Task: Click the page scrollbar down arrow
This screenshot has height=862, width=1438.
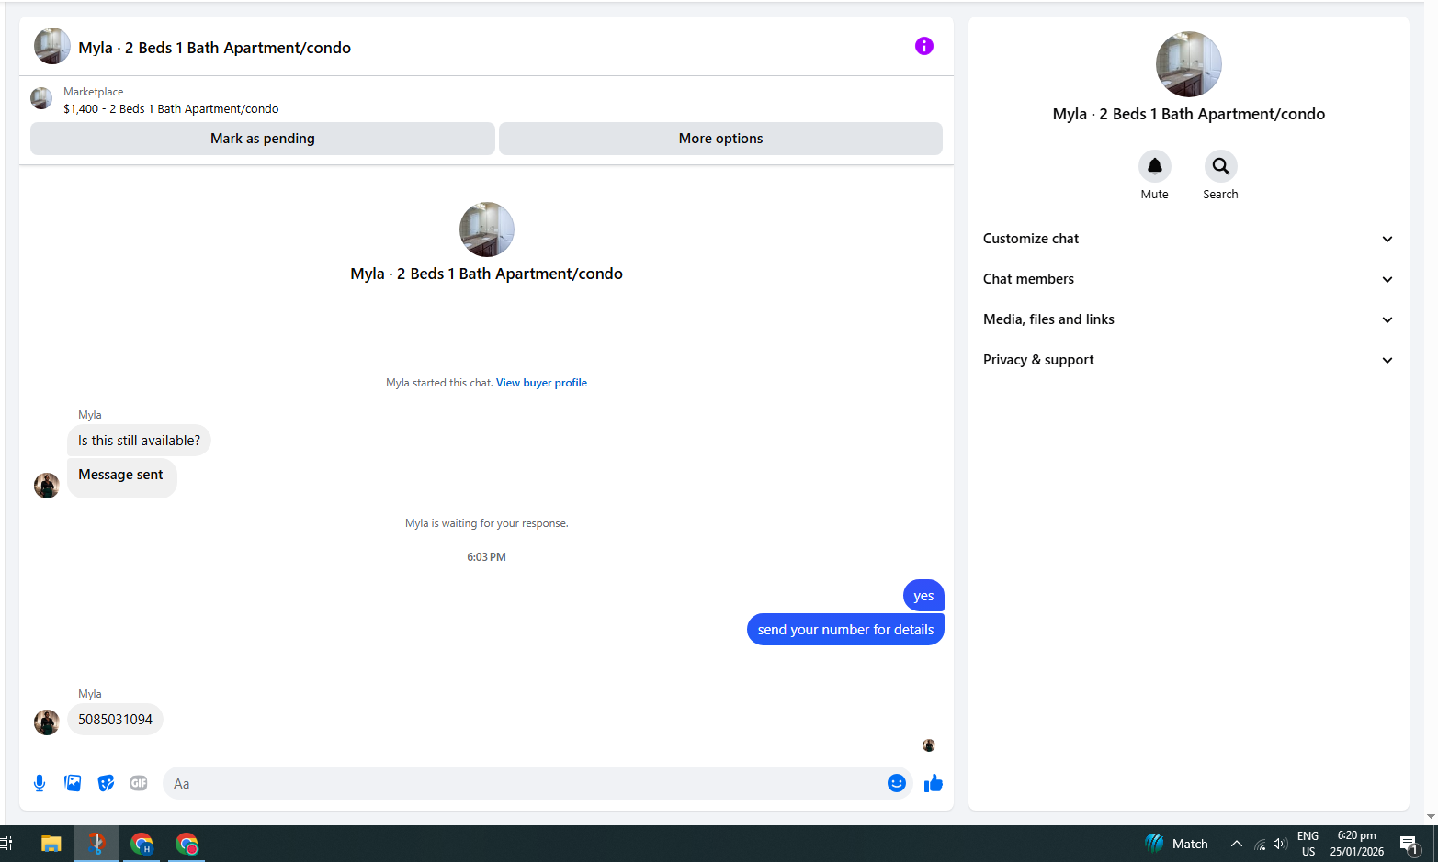Action: point(1431,816)
